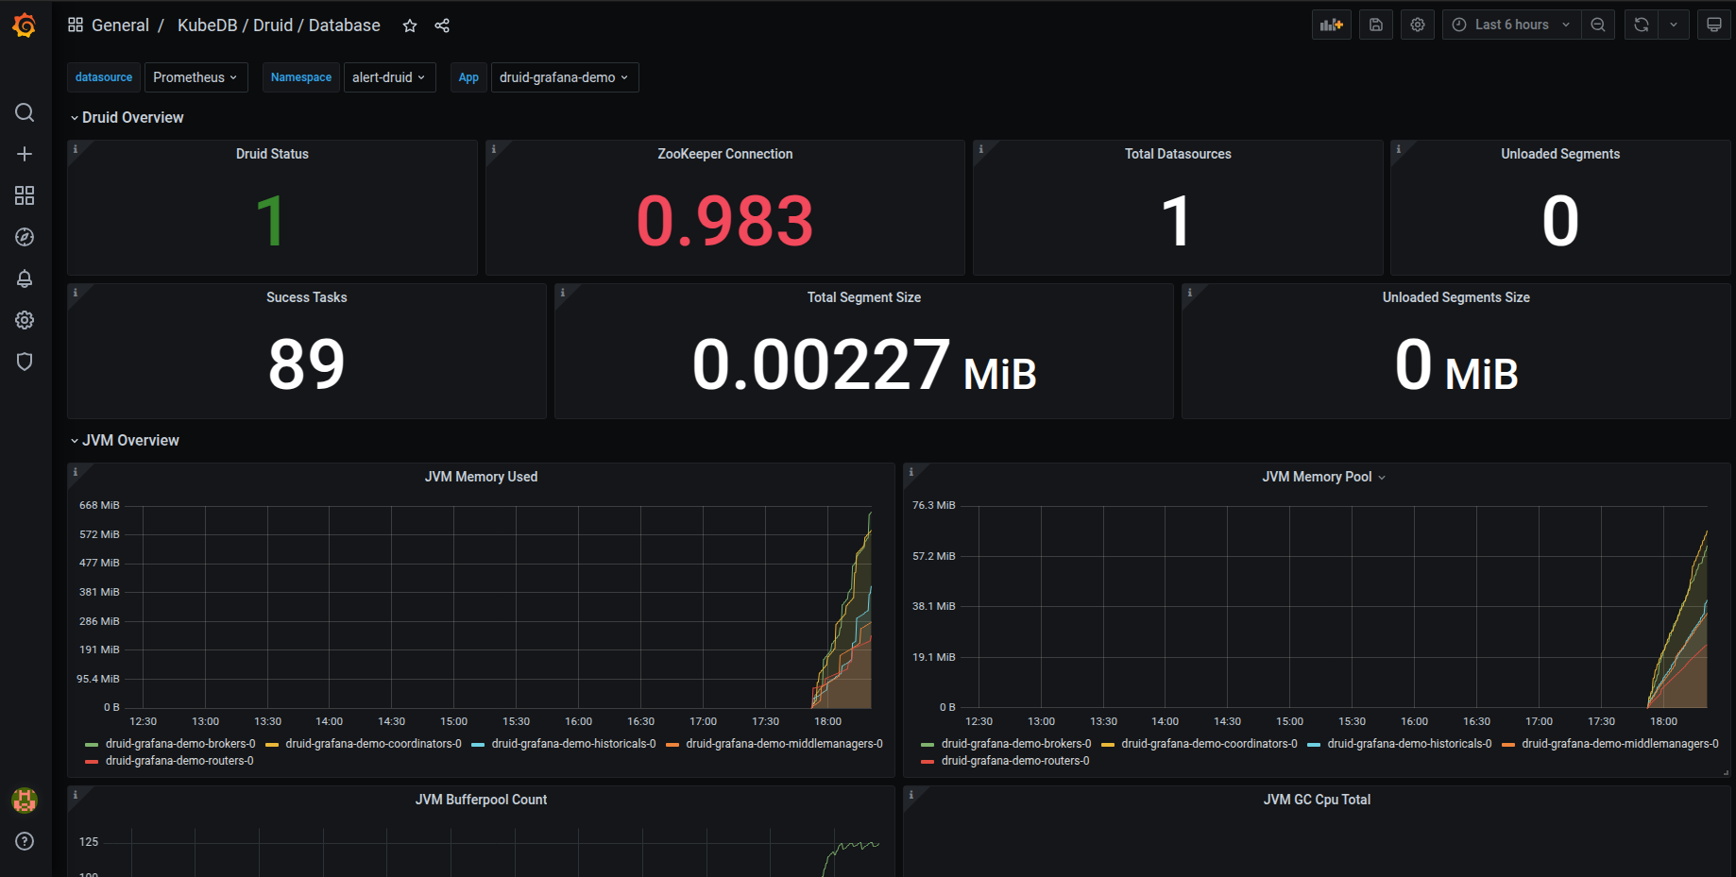This screenshot has width=1736, height=877.
Task: Toggle brokers-0 series in JVM Memory Used legend
Action: coord(180,744)
